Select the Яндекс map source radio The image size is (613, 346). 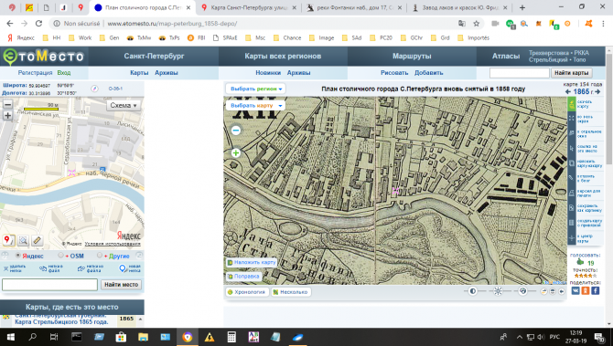17,256
